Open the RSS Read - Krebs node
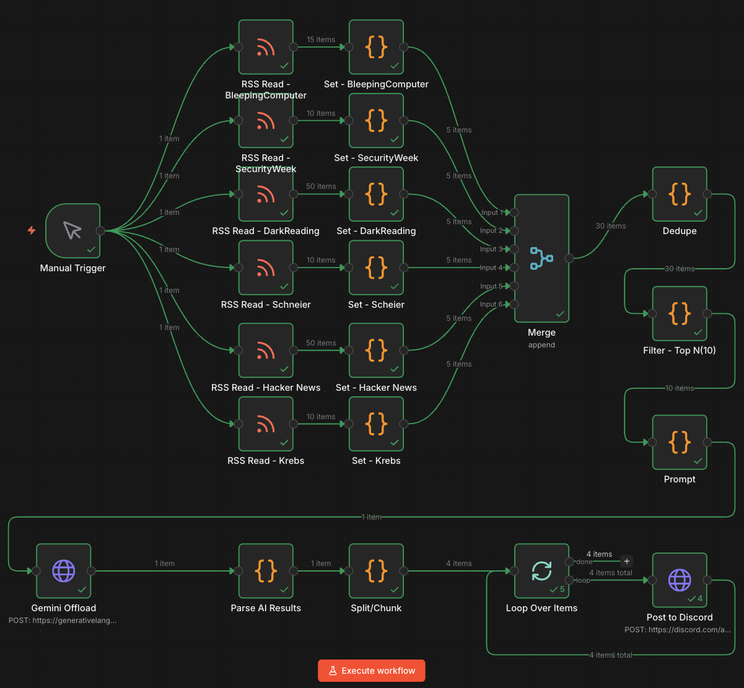The width and height of the screenshot is (744, 688). pyautogui.click(x=266, y=424)
